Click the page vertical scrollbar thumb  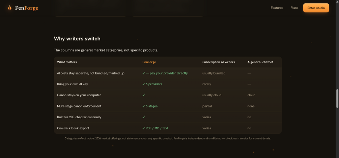click(337, 98)
